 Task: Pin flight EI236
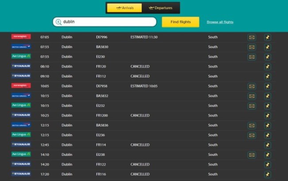pyautogui.click(x=268, y=135)
